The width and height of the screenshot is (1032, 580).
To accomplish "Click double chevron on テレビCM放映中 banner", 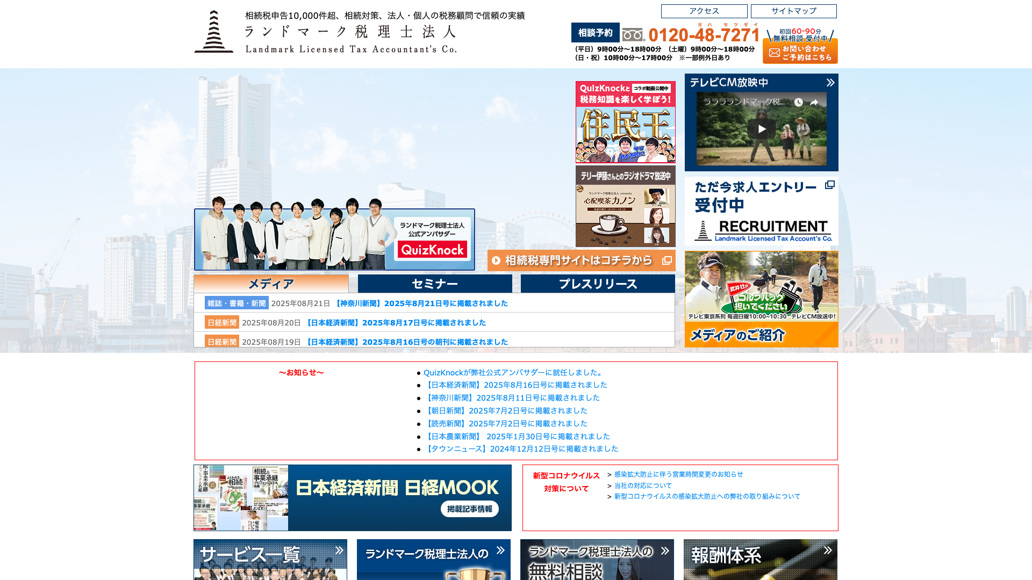I will tap(830, 83).
